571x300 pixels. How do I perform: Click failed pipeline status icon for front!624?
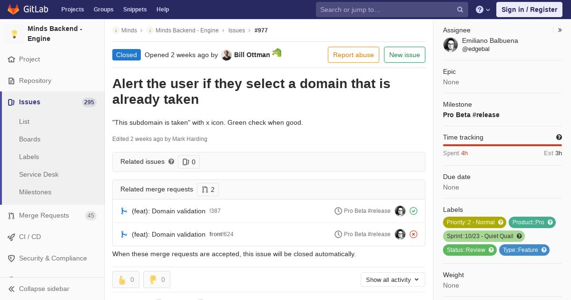click(x=413, y=234)
